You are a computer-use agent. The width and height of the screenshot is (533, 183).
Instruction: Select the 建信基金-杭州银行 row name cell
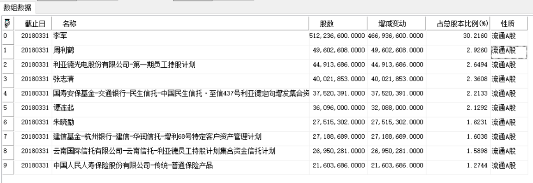pyautogui.click(x=180, y=137)
